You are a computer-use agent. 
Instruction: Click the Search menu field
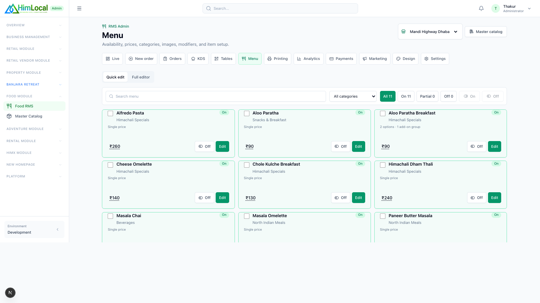pos(216,96)
